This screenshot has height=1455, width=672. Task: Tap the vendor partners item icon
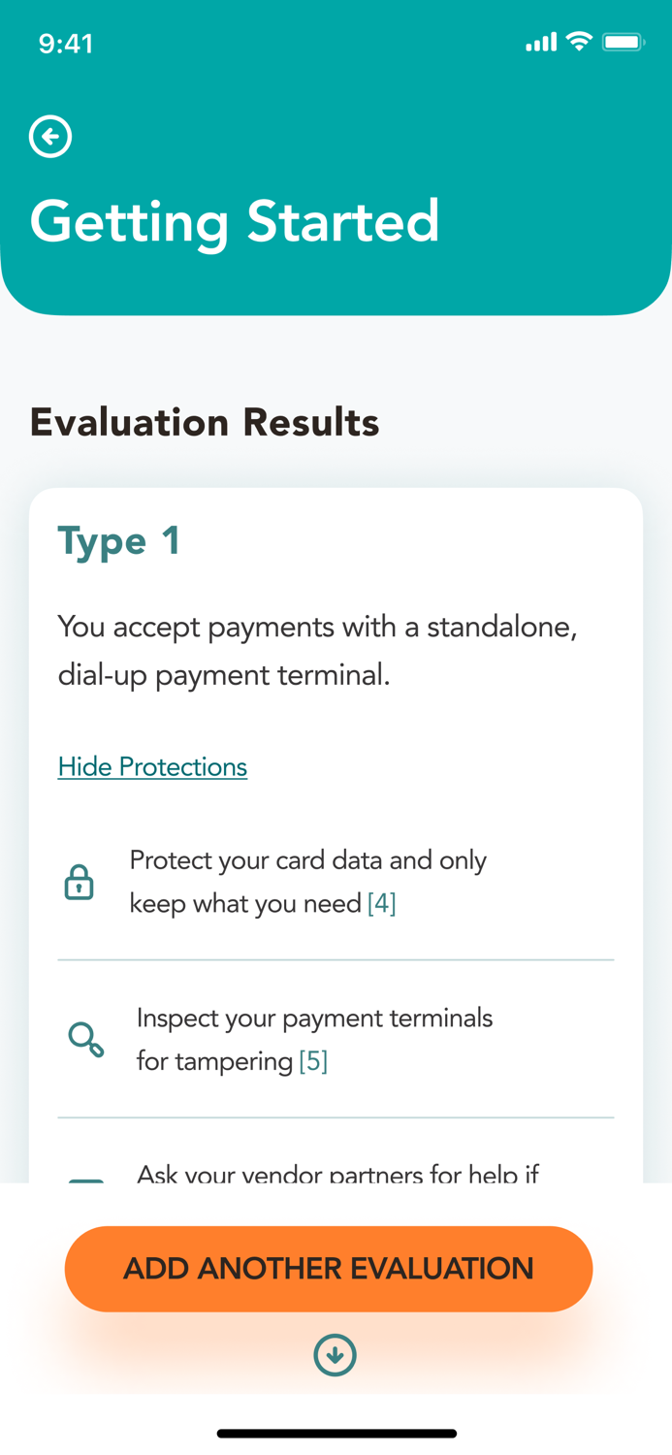click(x=86, y=1177)
